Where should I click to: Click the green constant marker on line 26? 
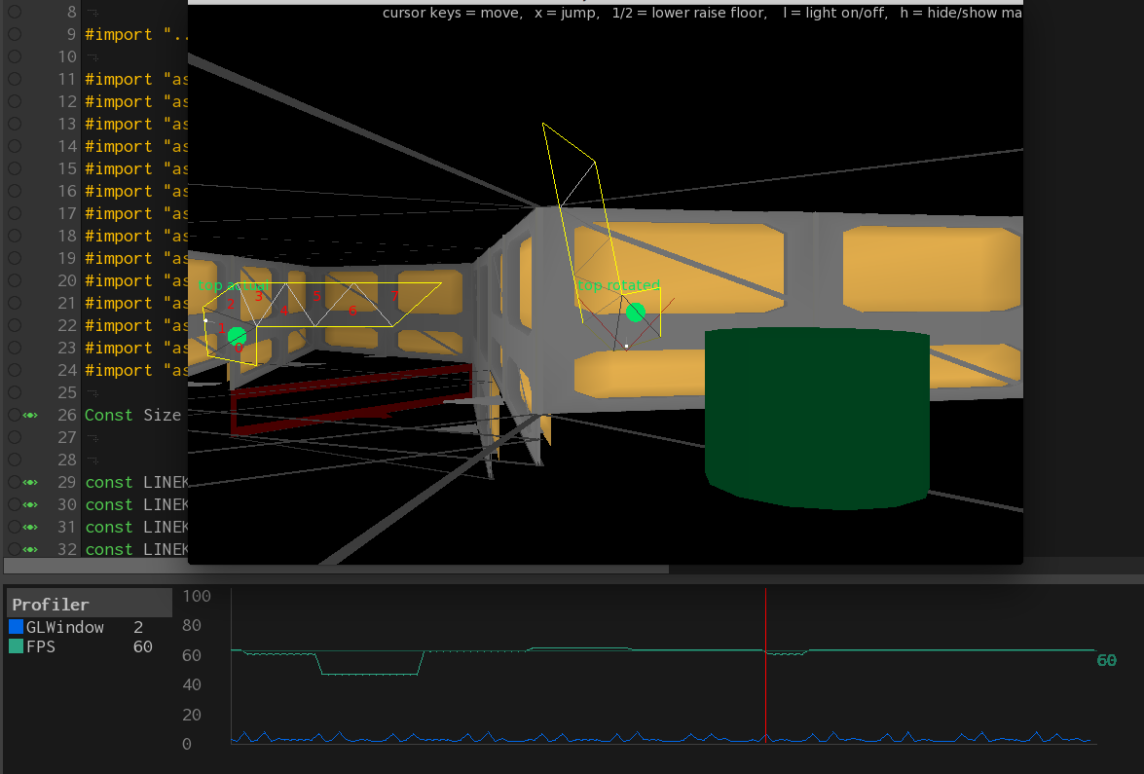coord(31,415)
